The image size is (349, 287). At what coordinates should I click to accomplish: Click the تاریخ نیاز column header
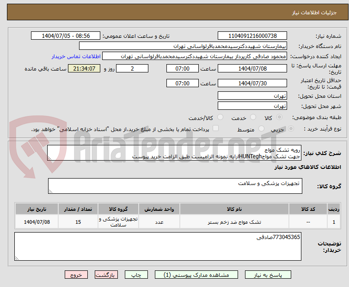click(37, 209)
